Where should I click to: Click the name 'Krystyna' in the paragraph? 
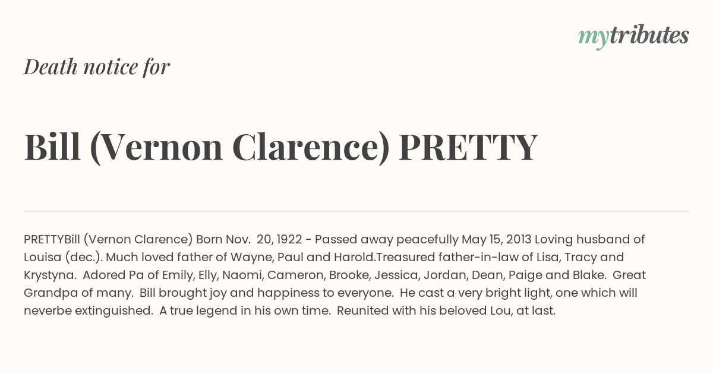pyautogui.click(x=50, y=275)
